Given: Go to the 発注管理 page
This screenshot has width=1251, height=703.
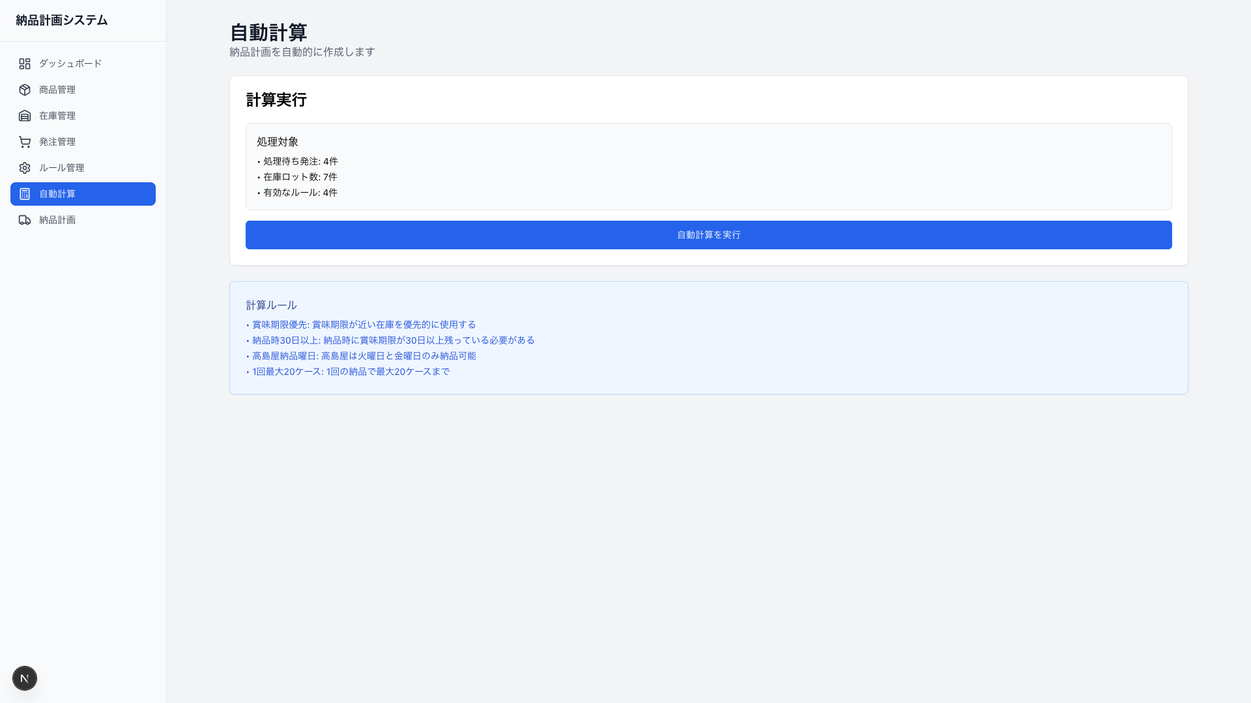Looking at the screenshot, I should (x=57, y=141).
